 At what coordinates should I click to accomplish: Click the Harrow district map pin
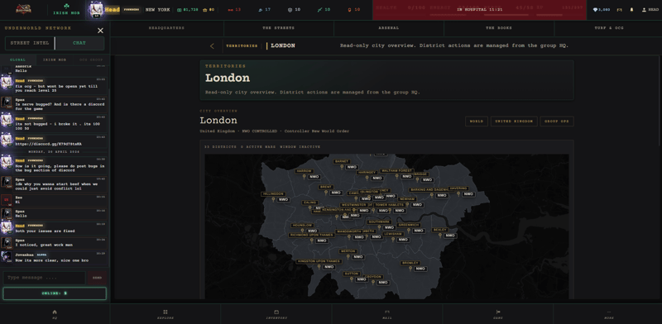(x=304, y=177)
